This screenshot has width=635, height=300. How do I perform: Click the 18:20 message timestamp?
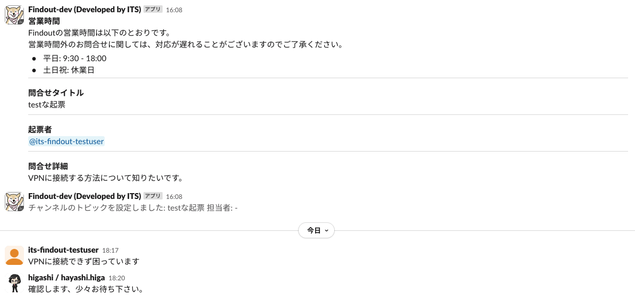click(x=116, y=278)
